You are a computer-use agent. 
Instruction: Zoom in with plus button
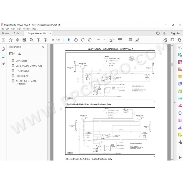(x=90, y=40)
